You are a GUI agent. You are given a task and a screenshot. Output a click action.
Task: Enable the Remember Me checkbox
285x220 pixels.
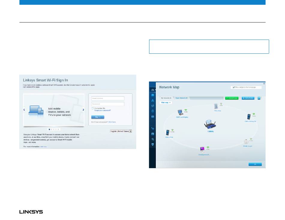point(93,108)
